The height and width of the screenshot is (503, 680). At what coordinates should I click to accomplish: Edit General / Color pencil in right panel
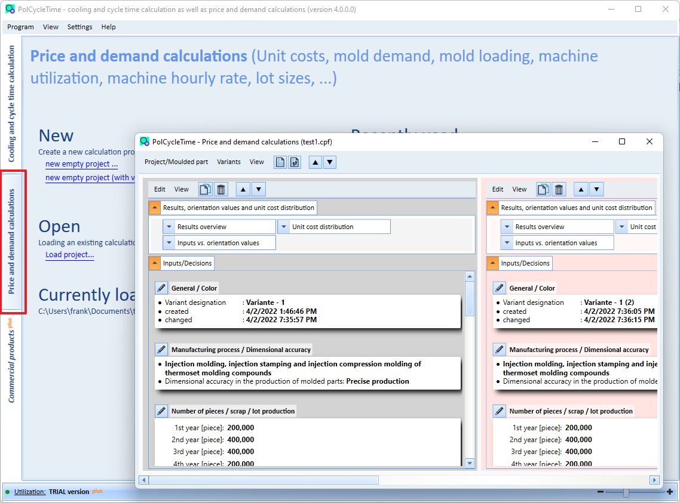pos(499,288)
